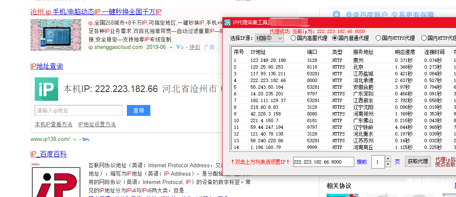Click the Baidu paw icon near login banner
Viewport: 456px width, 197px height.
coord(337,14)
